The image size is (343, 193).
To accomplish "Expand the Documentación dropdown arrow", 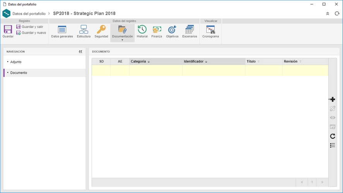I will point(122,40).
